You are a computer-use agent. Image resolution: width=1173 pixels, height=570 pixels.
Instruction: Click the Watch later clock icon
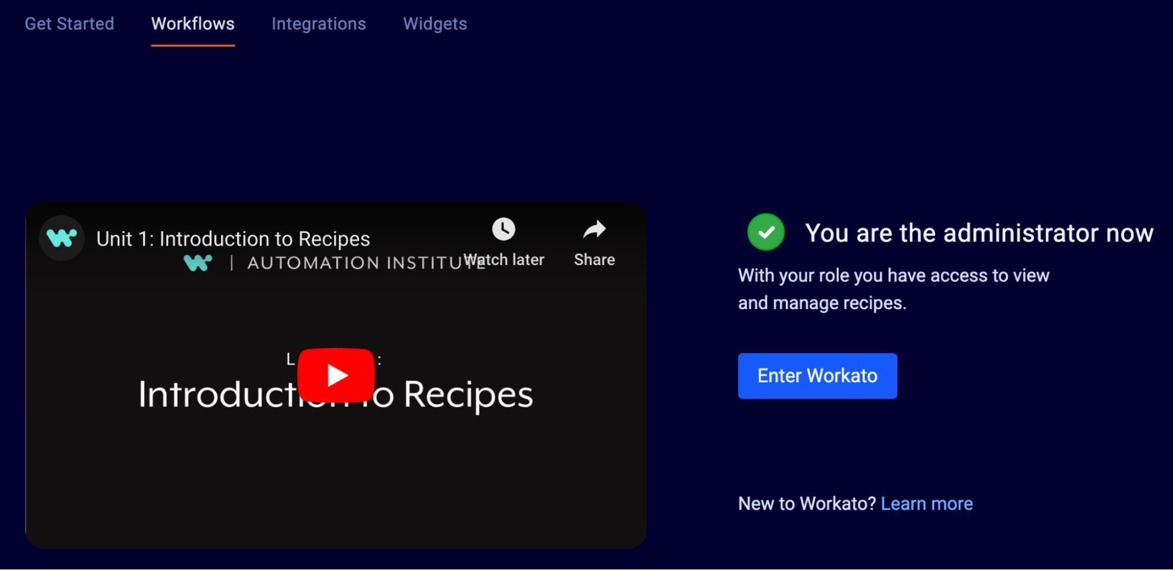click(503, 229)
